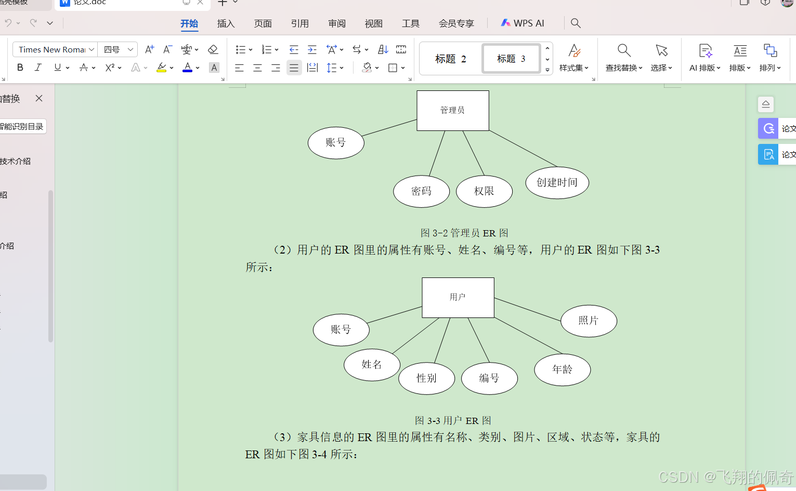Apply blue font color
The width and height of the screenshot is (796, 491).
coord(188,68)
